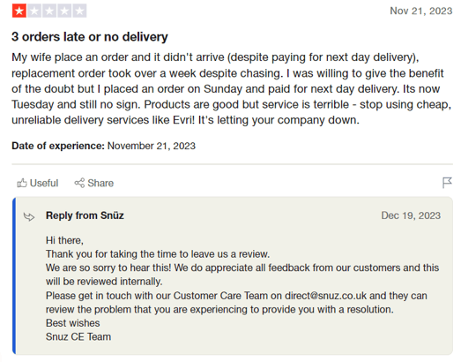Click the review paragraph mentioning Evri
Image resolution: width=461 pixels, height=362 pixels.
coord(232,88)
